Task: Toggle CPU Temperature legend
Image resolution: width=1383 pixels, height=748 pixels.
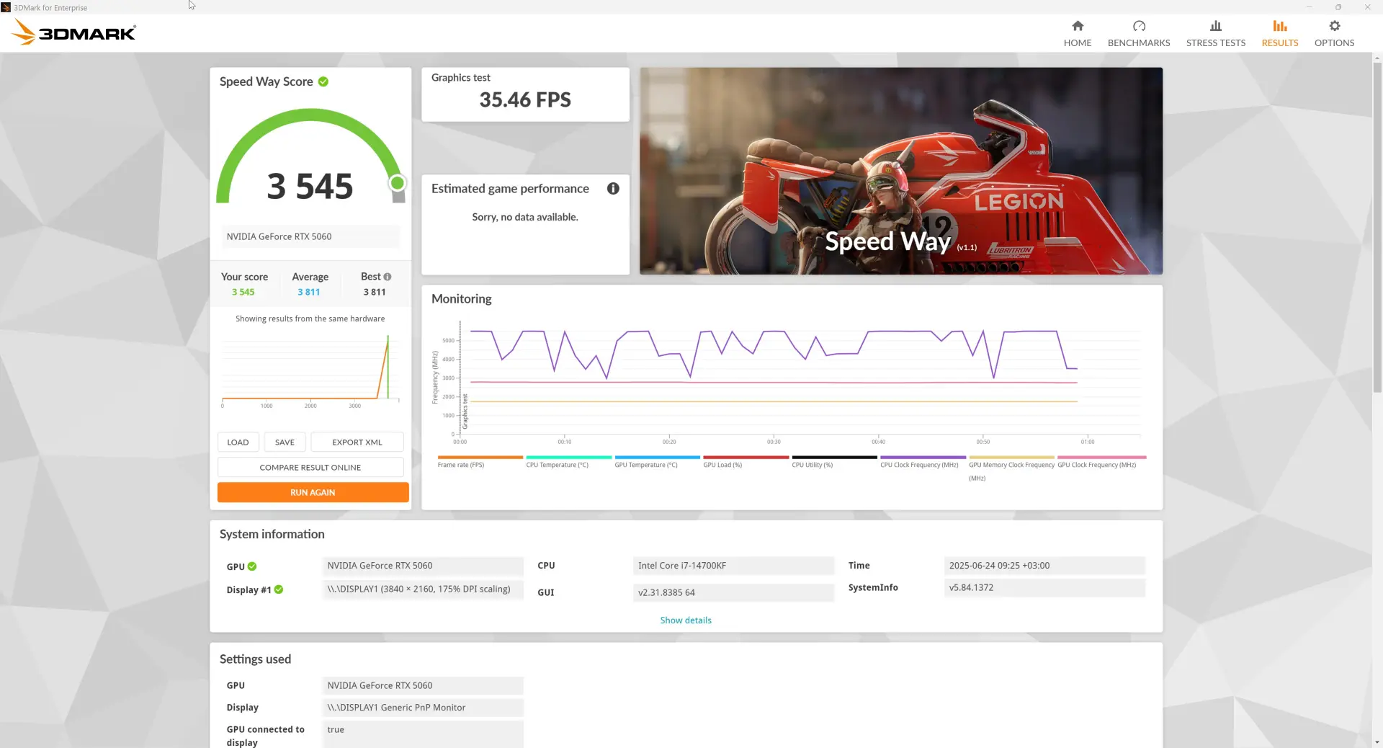Action: coord(568,462)
